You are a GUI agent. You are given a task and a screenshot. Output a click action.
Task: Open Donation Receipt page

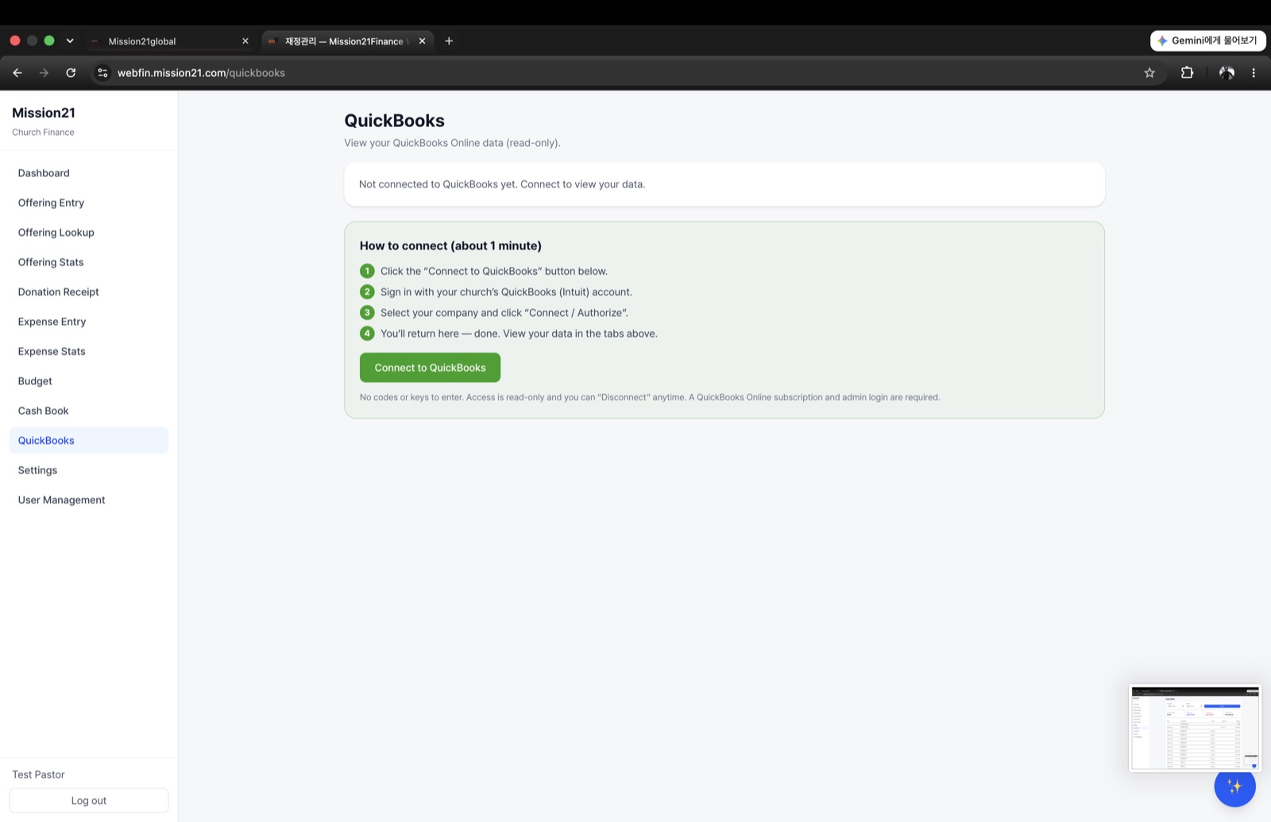[x=89, y=292]
